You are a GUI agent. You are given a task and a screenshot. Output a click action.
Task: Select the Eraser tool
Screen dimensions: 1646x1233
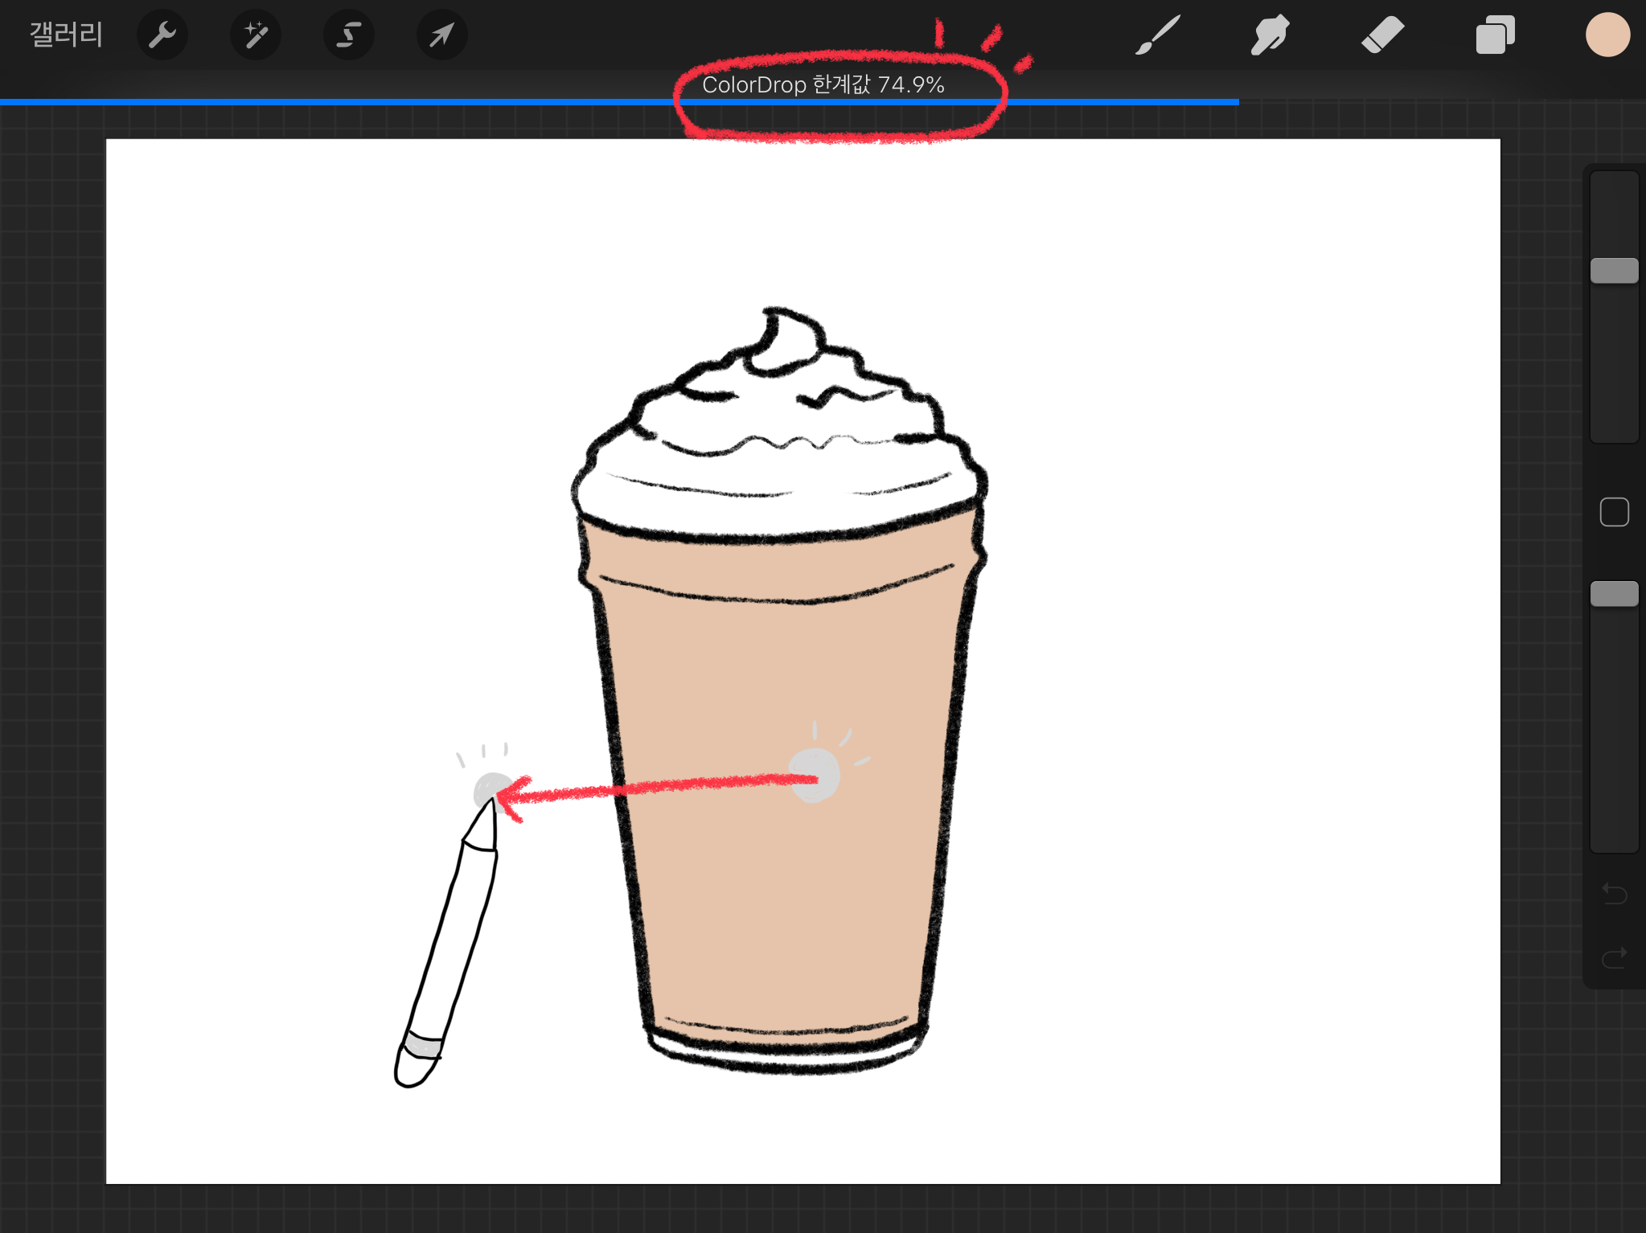click(1382, 35)
